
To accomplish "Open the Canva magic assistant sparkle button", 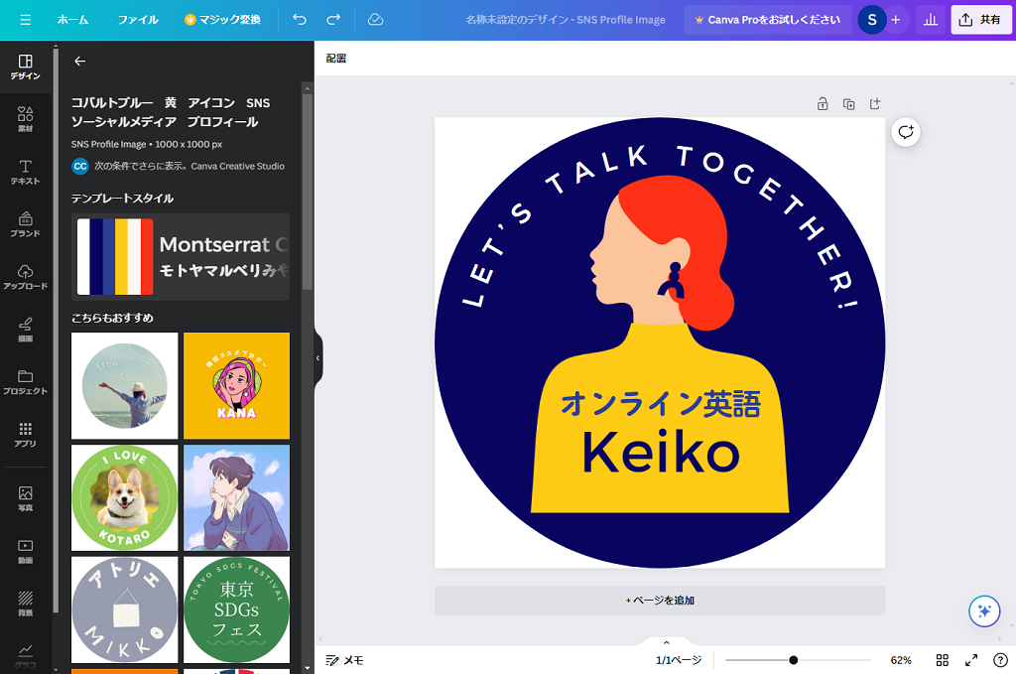I will pyautogui.click(x=984, y=611).
